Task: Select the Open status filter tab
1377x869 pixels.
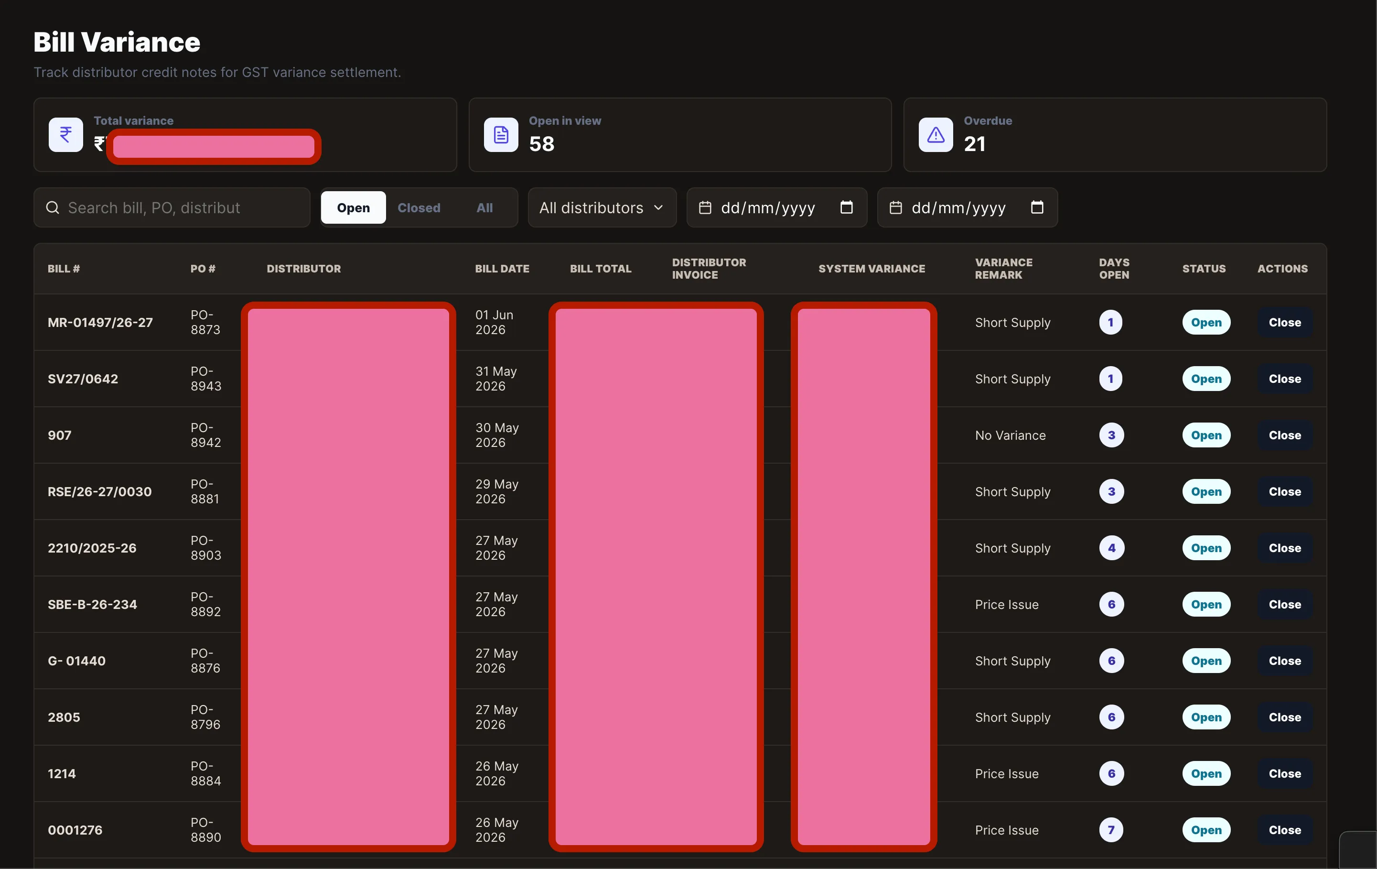Action: (354, 207)
